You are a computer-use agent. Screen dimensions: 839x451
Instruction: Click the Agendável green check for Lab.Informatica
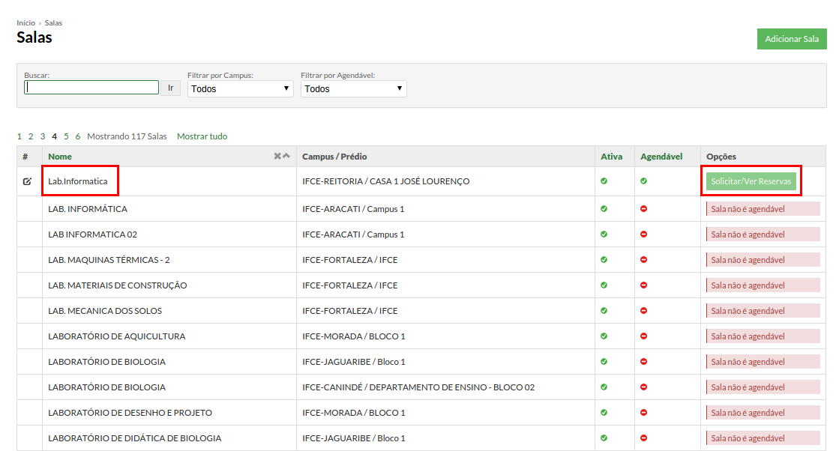click(644, 181)
